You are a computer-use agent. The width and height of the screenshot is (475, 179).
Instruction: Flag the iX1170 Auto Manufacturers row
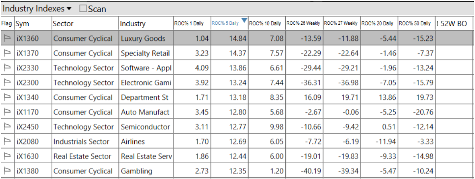pyautogui.click(x=7, y=112)
